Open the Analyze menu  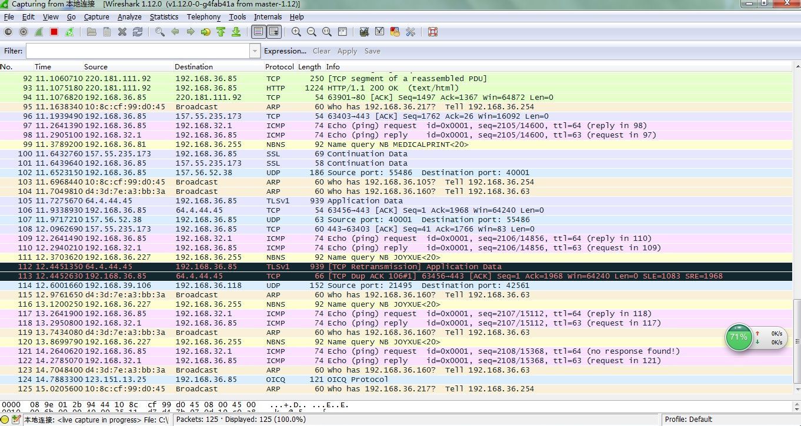point(129,17)
